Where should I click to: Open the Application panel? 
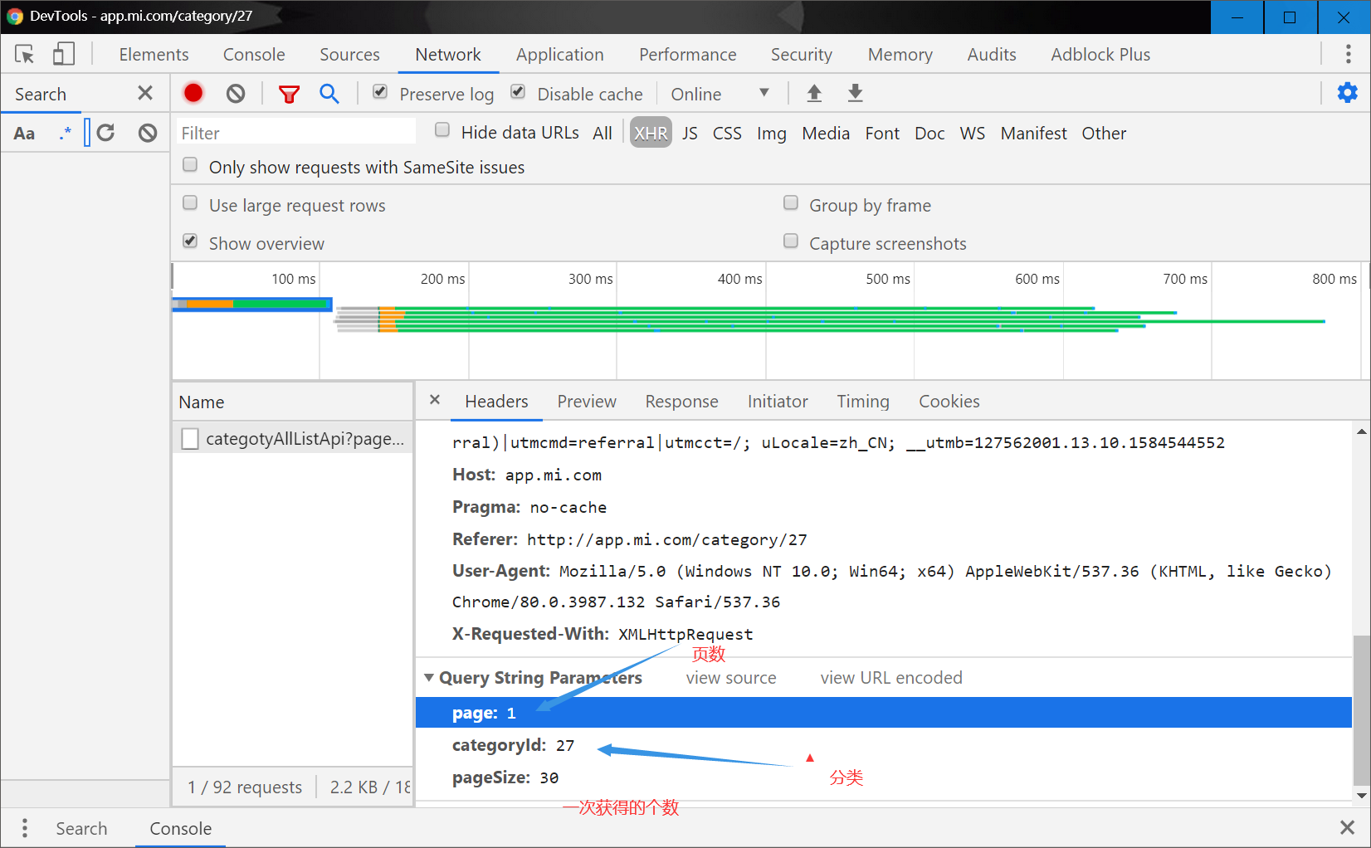560,55
